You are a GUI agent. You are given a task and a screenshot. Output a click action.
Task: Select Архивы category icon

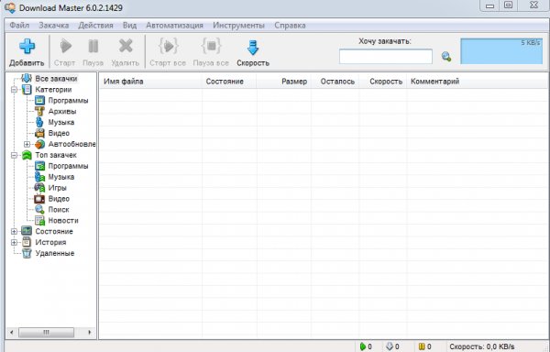coord(39,112)
